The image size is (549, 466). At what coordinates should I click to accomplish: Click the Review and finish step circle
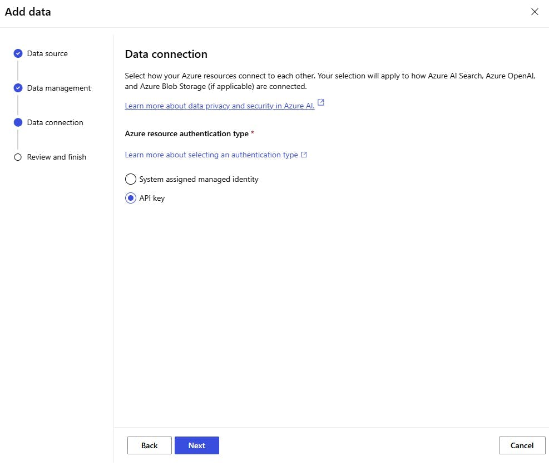[18, 157]
